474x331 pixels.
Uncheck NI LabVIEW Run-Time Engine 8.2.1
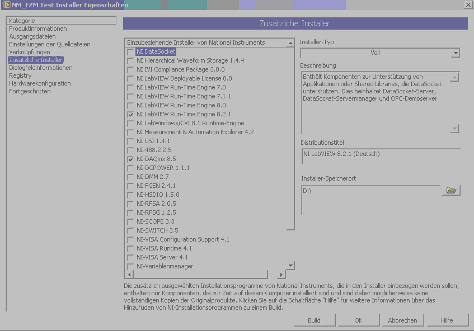coord(130,115)
